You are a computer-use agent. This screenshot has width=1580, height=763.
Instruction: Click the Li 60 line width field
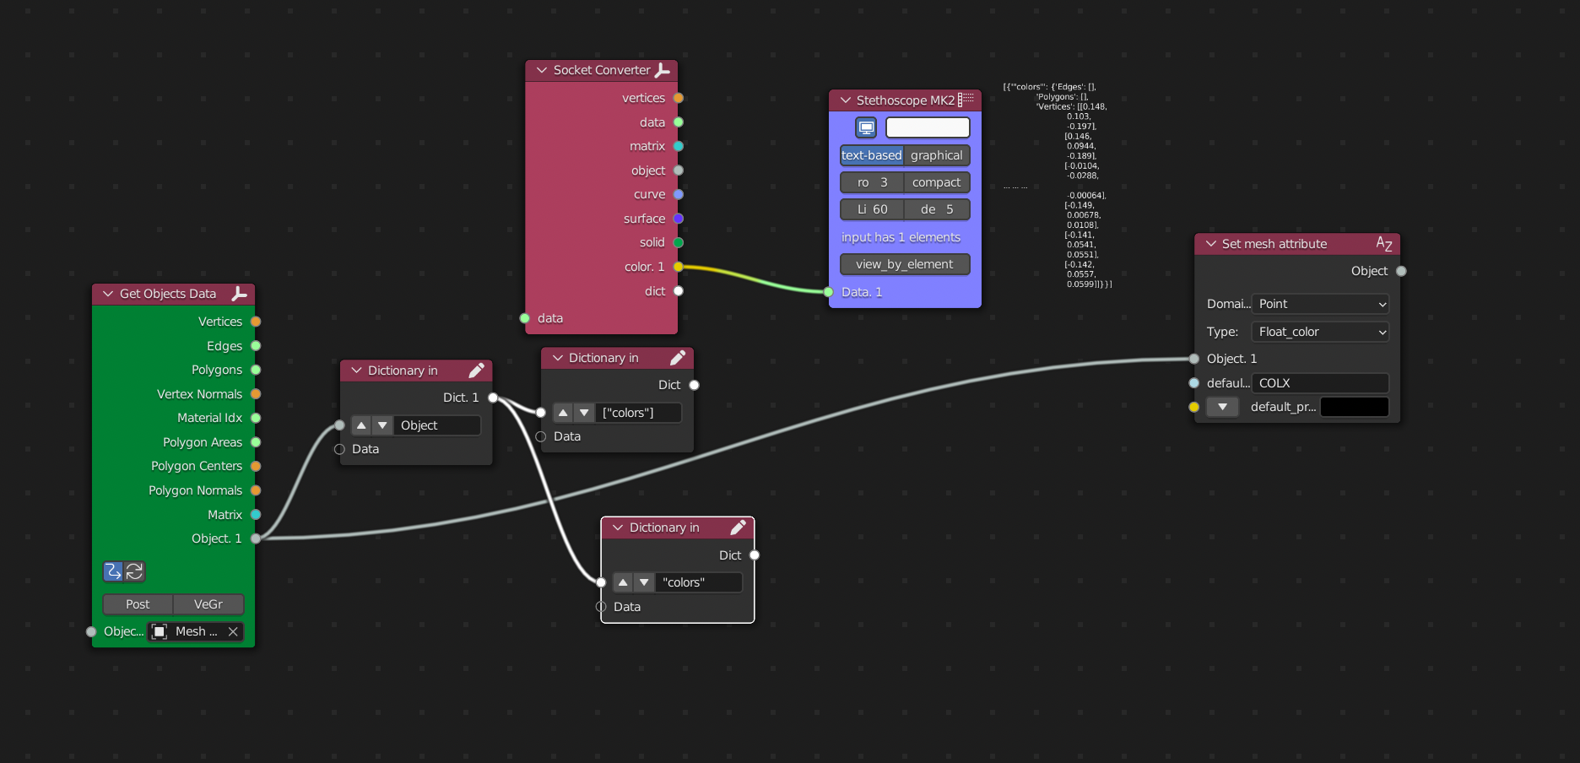[x=872, y=209]
